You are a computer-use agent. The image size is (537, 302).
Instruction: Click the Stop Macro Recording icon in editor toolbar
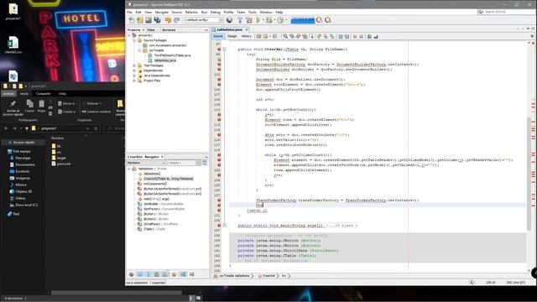361,36
